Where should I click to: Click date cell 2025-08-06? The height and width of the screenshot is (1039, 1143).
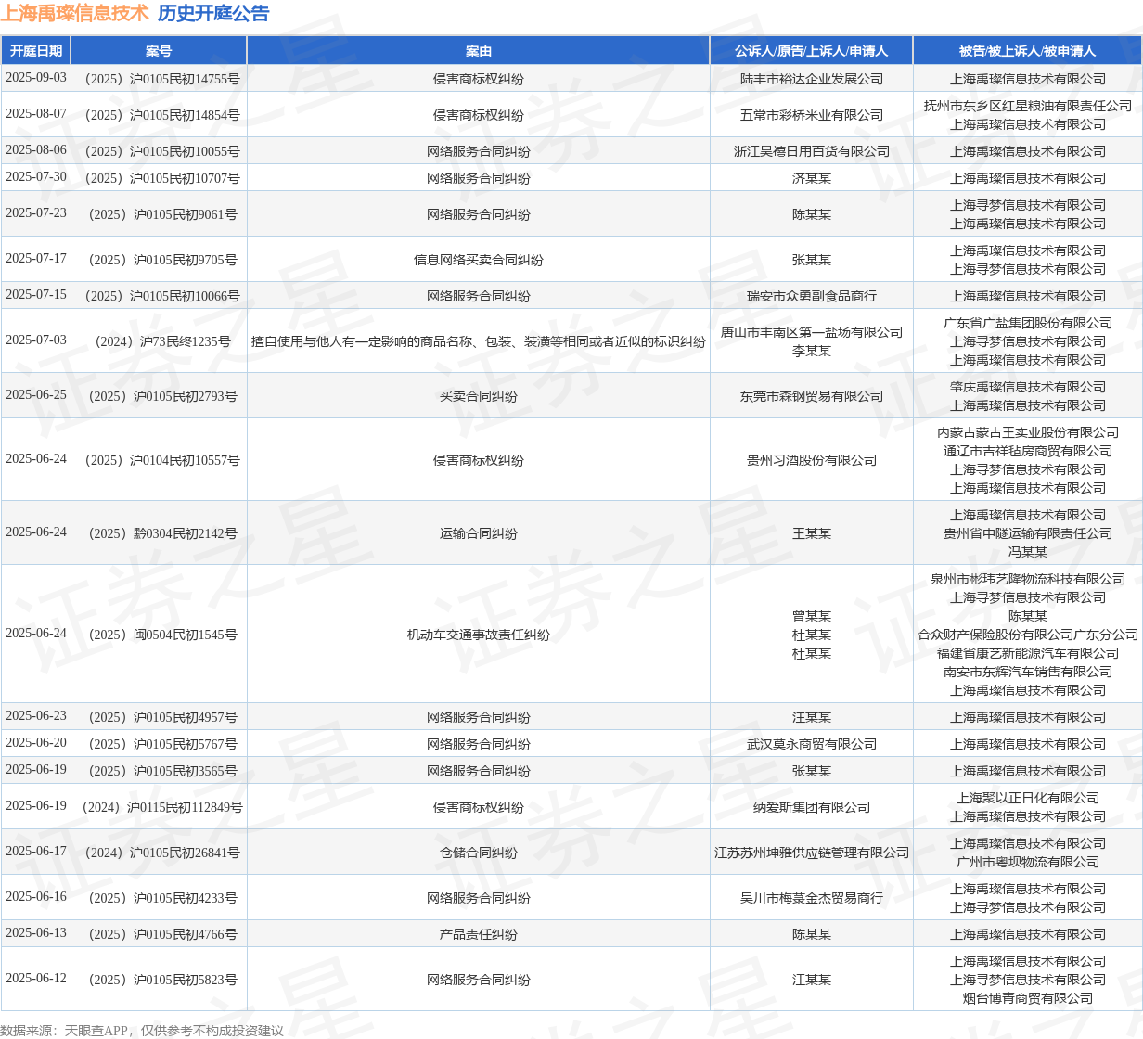(36, 150)
